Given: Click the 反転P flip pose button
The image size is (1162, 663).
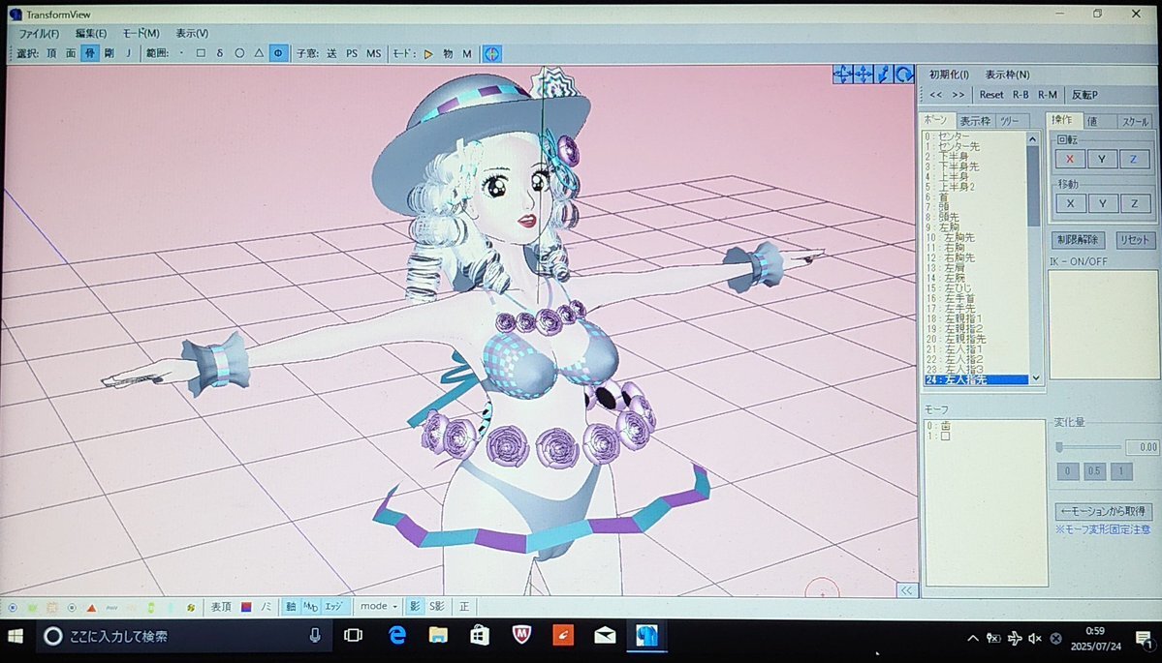Looking at the screenshot, I should click(x=1084, y=95).
